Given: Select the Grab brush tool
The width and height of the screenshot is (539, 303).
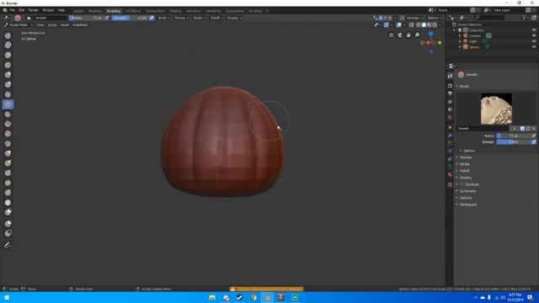Looking at the screenshot, I should pyautogui.click(x=8, y=153).
